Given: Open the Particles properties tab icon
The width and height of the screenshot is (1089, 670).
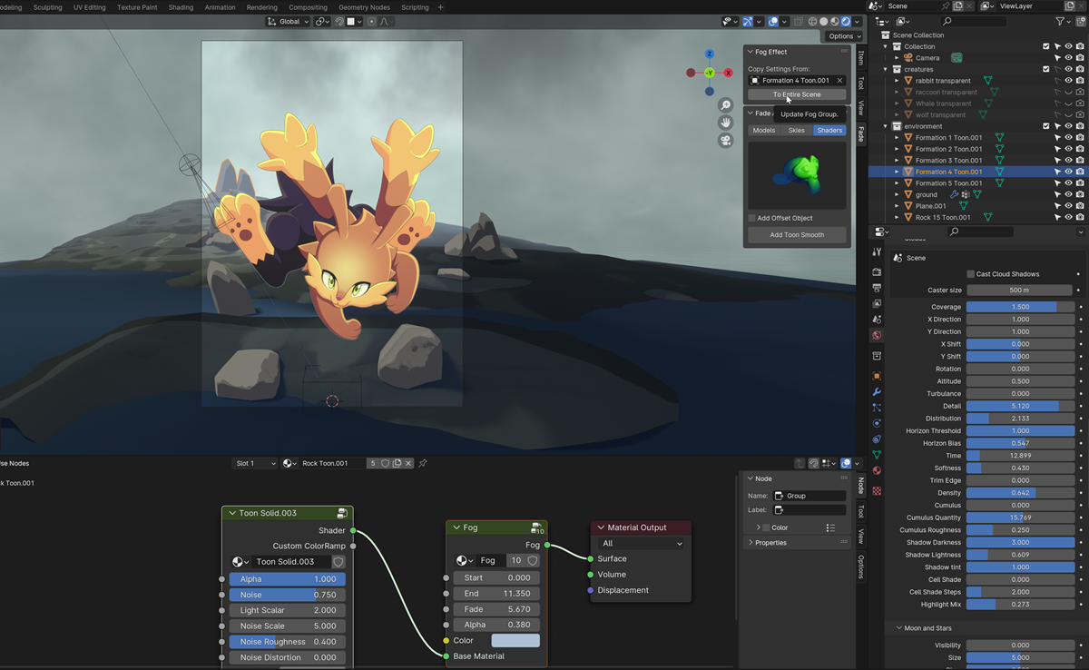Looking at the screenshot, I should pyautogui.click(x=877, y=408).
